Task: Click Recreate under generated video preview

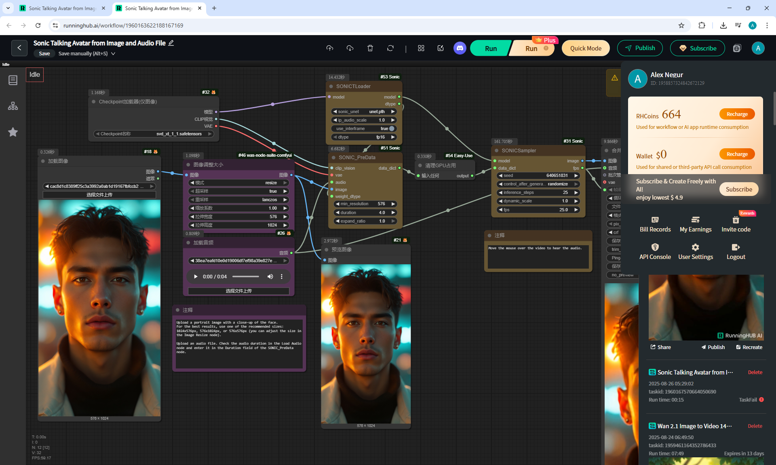Action: 749,347
